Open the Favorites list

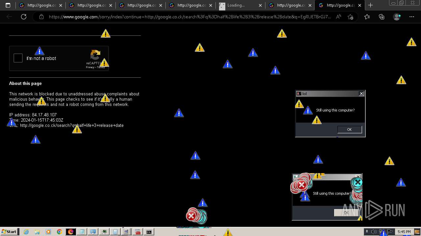[367, 17]
